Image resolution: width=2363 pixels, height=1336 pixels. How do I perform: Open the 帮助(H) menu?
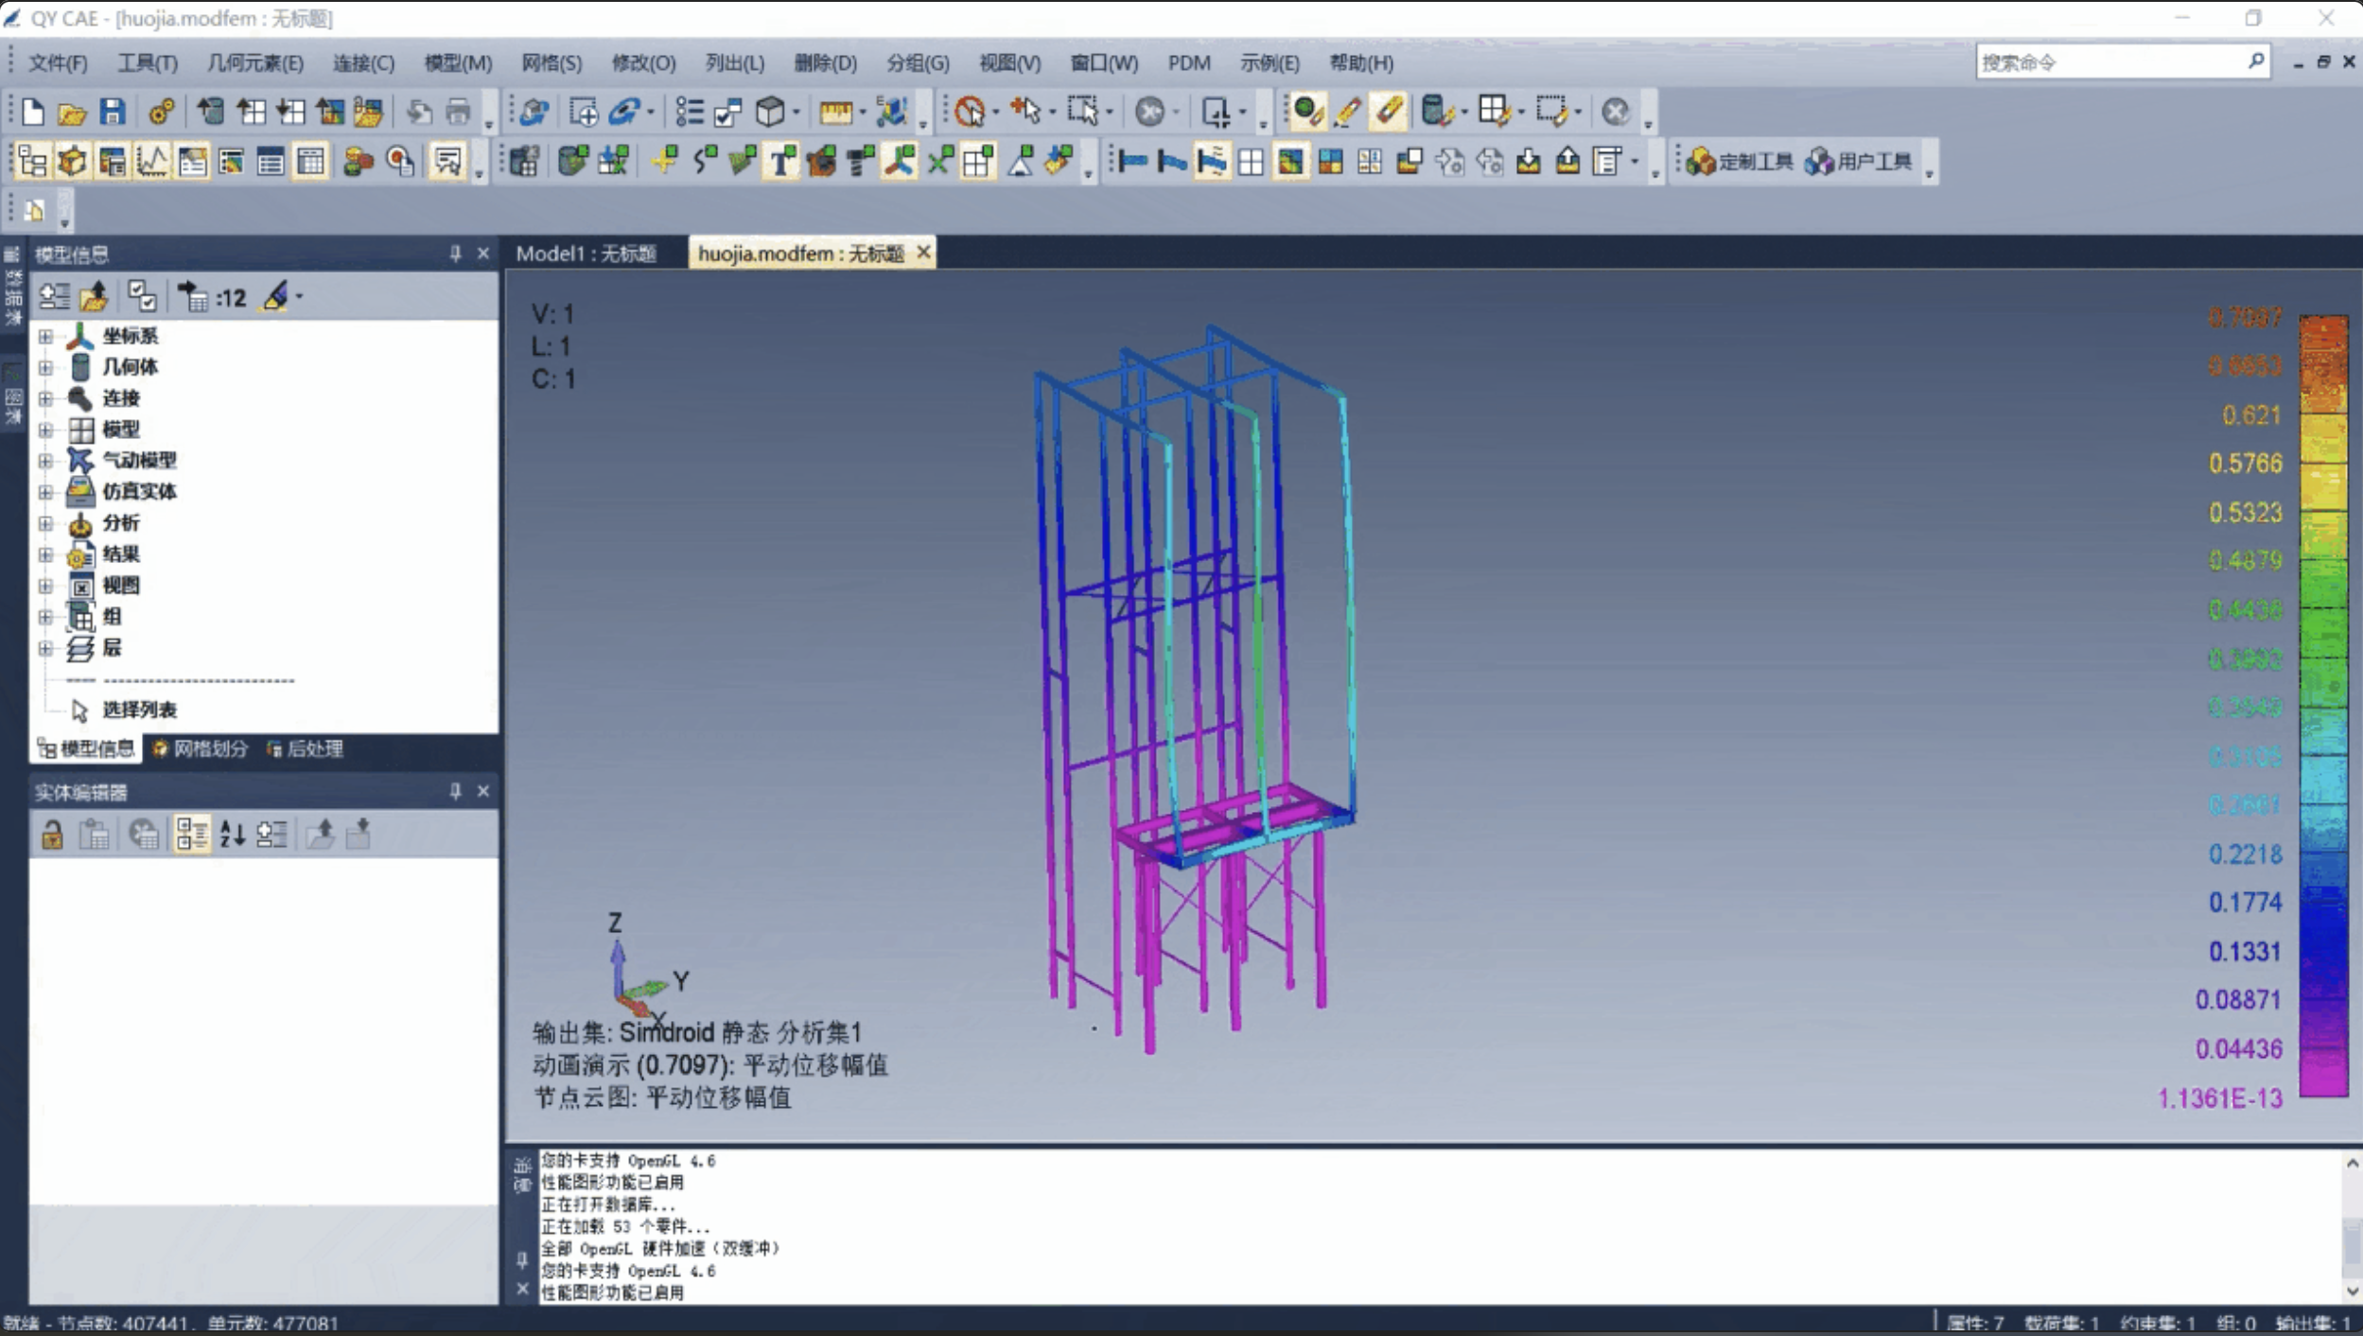point(1361,62)
